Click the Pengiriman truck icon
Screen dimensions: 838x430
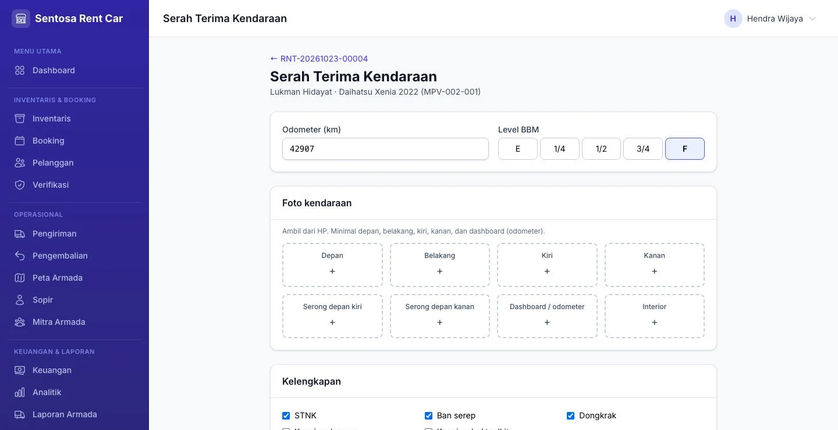click(x=20, y=234)
